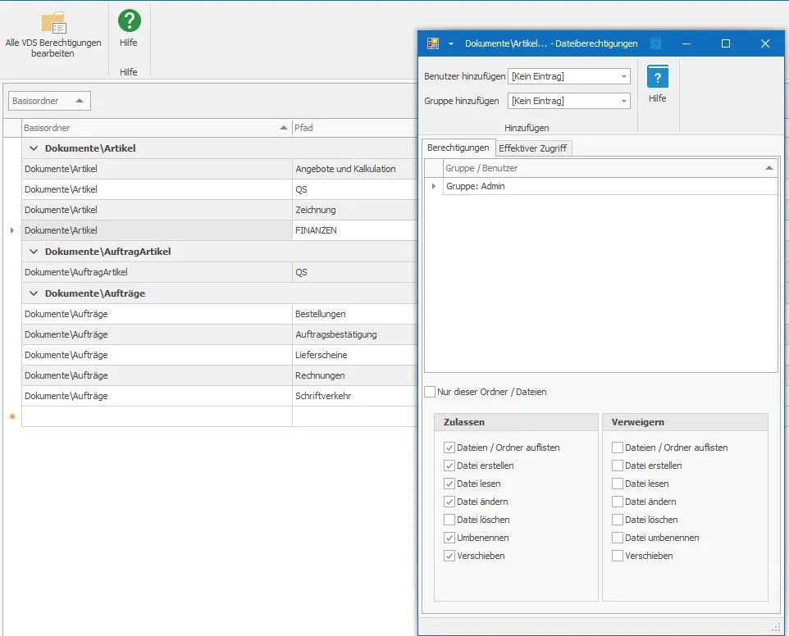Check Datei lesen under Verweigern
The height and width of the screenshot is (636, 789).
[618, 484]
